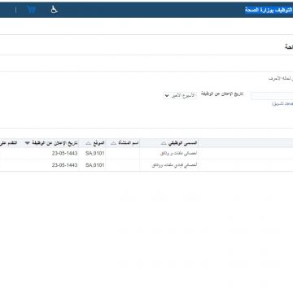Select date 23-05-1443 in first row
Screen dimensions: 293x293
pyautogui.click(x=64, y=154)
